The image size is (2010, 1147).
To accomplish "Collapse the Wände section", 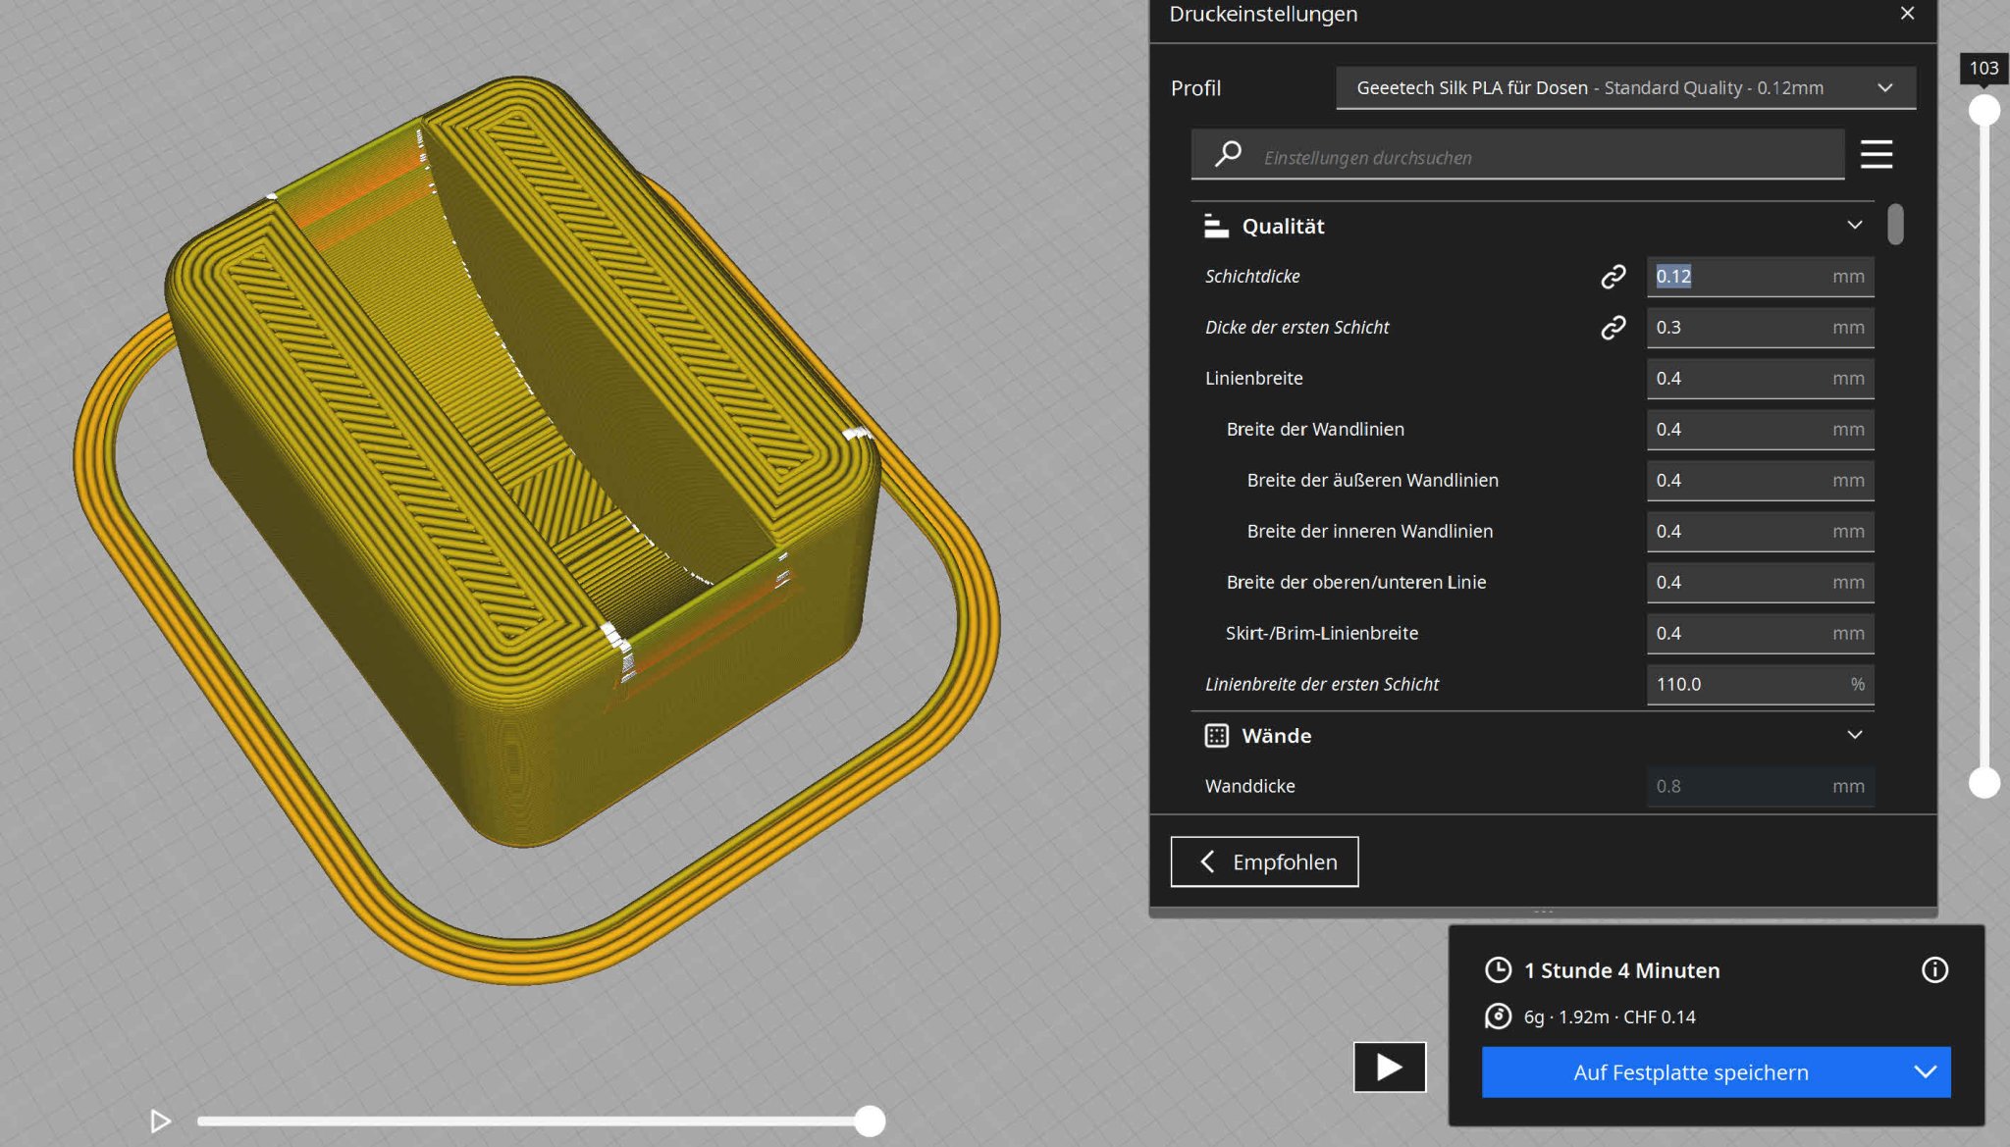I will [x=1854, y=735].
